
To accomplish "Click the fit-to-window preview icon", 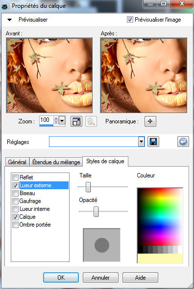I will (76, 121).
